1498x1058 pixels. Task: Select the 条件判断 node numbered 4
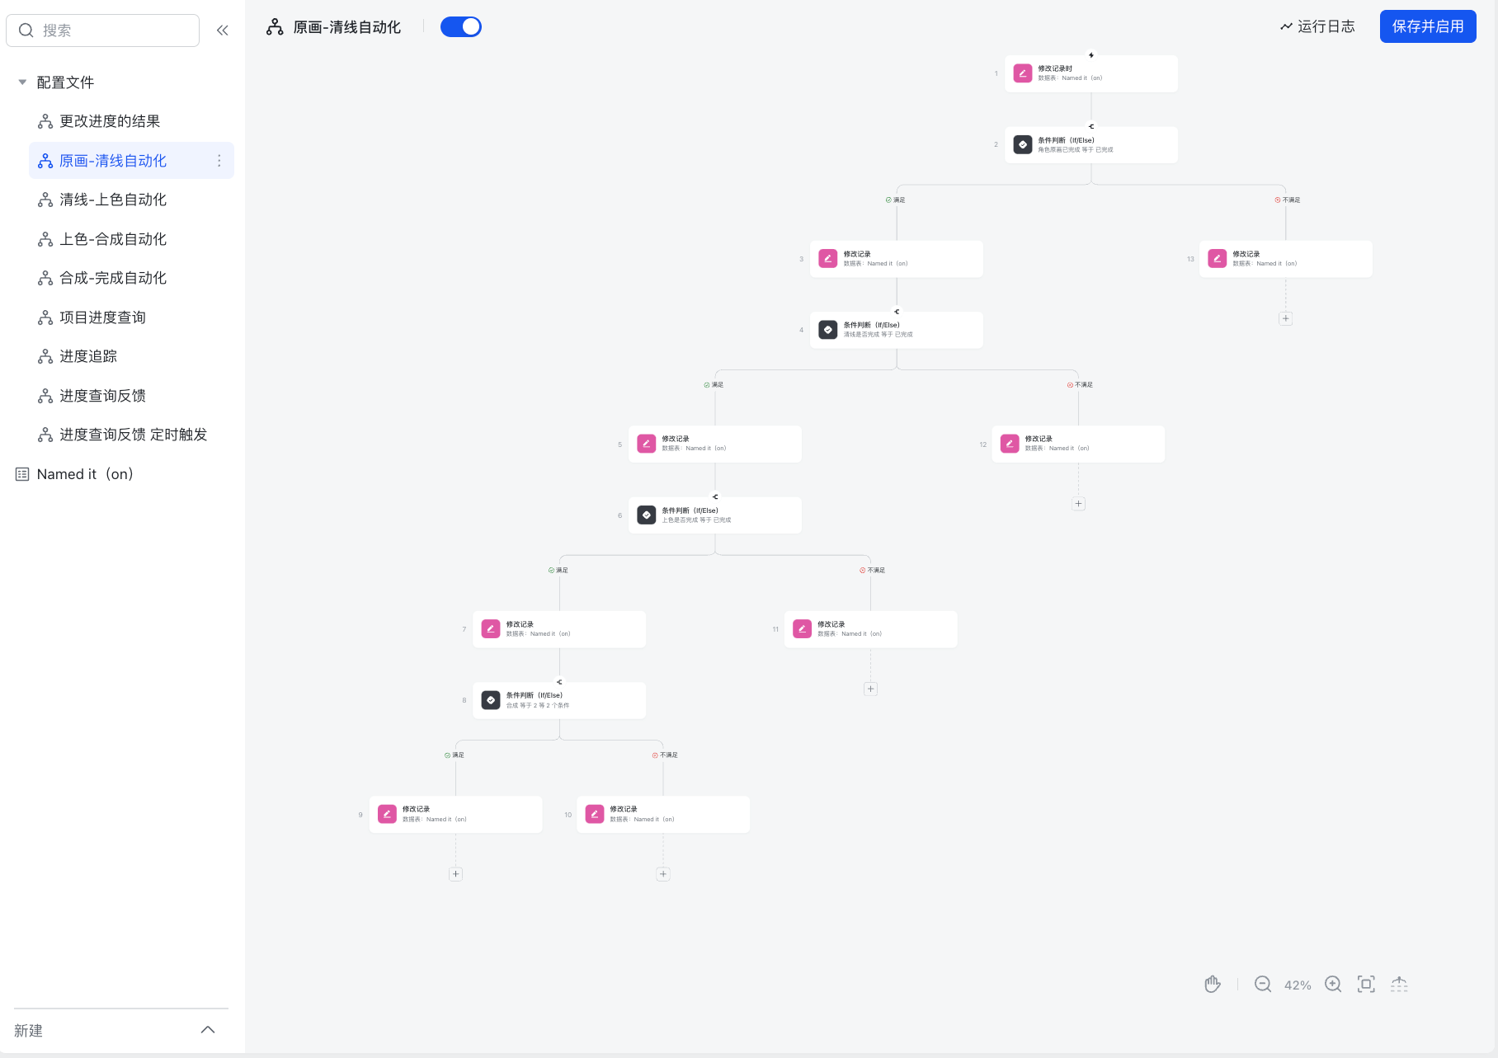[896, 330]
